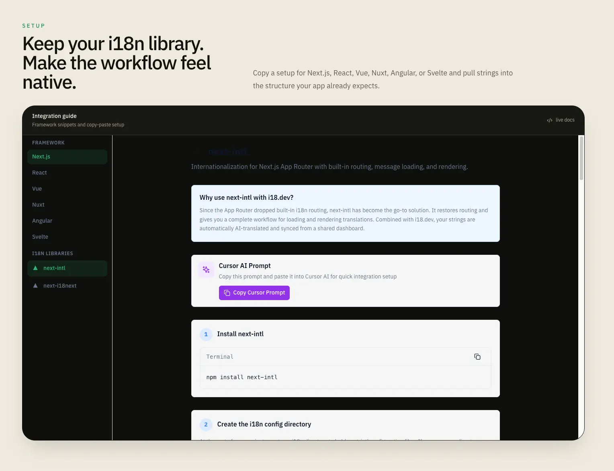Click the 'FRAMEWORK' sidebar section label
This screenshot has height=471, width=614.
coord(48,143)
